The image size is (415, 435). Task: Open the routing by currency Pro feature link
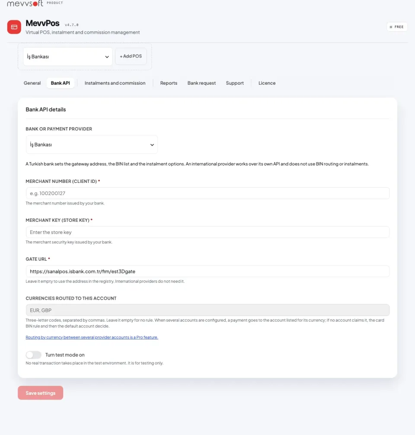[x=92, y=337]
